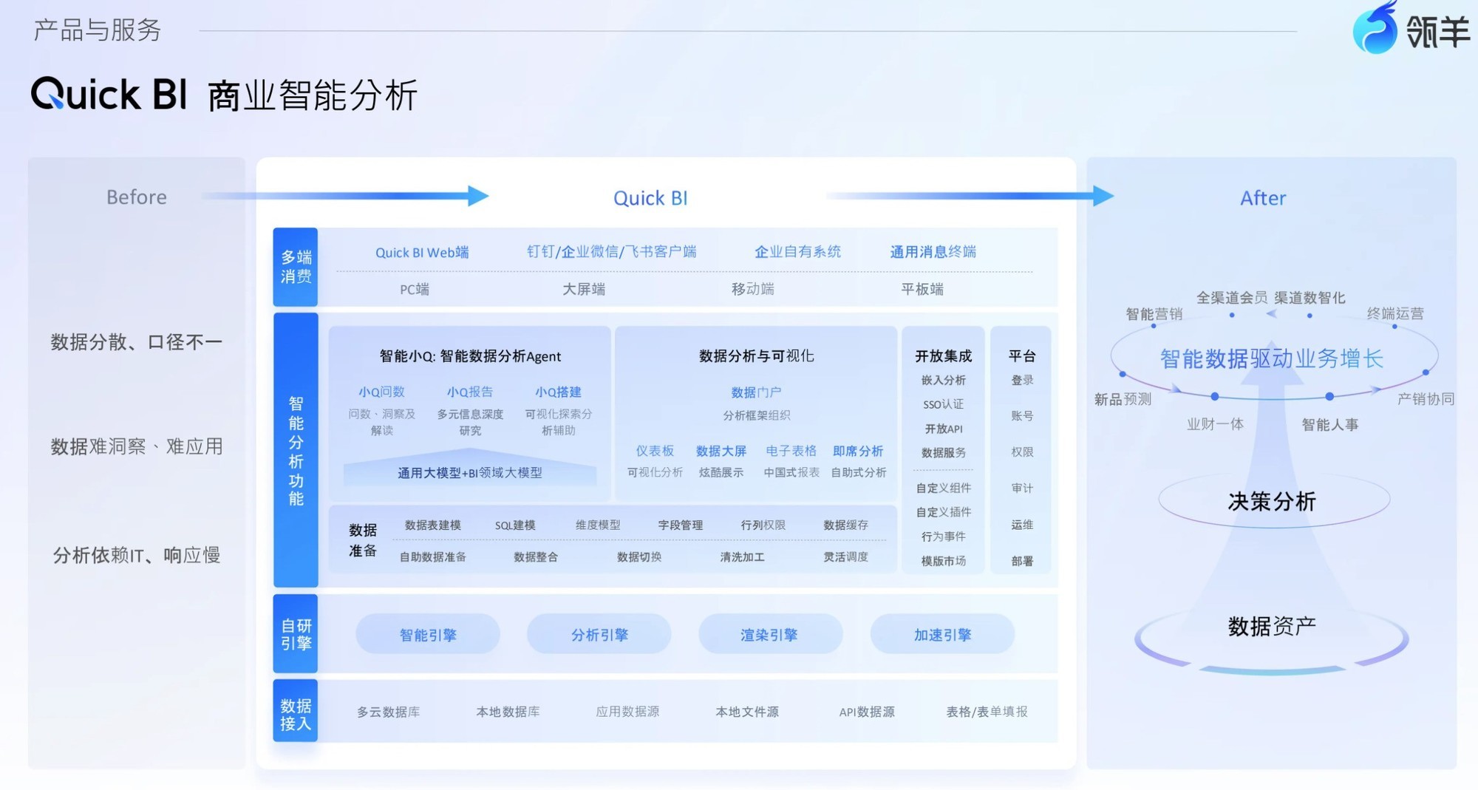Select the 渲染引擎 pill button
The width and height of the screenshot is (1478, 790).
tap(769, 634)
